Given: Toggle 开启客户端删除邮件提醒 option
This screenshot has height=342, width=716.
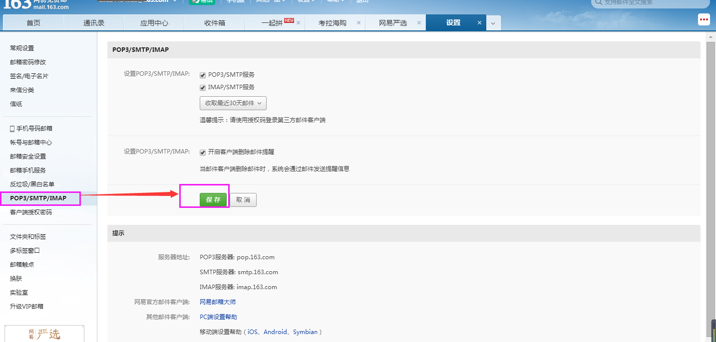Looking at the screenshot, I should [202, 152].
